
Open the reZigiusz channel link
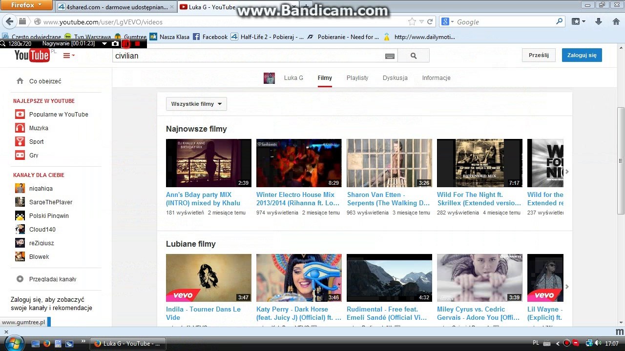coord(42,243)
